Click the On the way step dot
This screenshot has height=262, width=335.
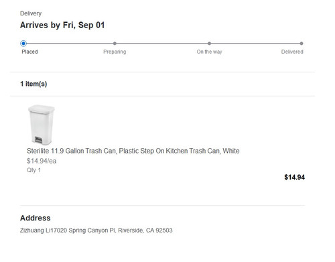[x=209, y=44]
